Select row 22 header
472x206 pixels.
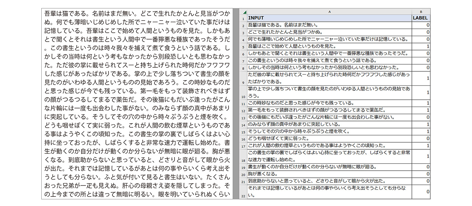(243, 192)
